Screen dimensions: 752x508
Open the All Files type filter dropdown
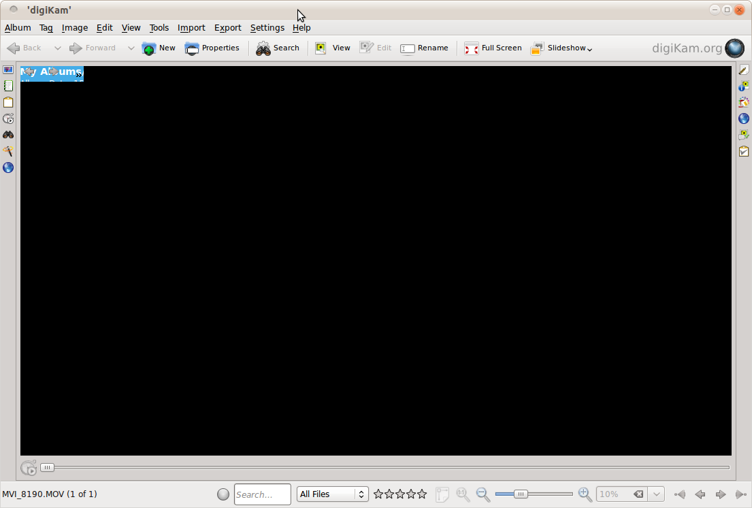(x=332, y=494)
